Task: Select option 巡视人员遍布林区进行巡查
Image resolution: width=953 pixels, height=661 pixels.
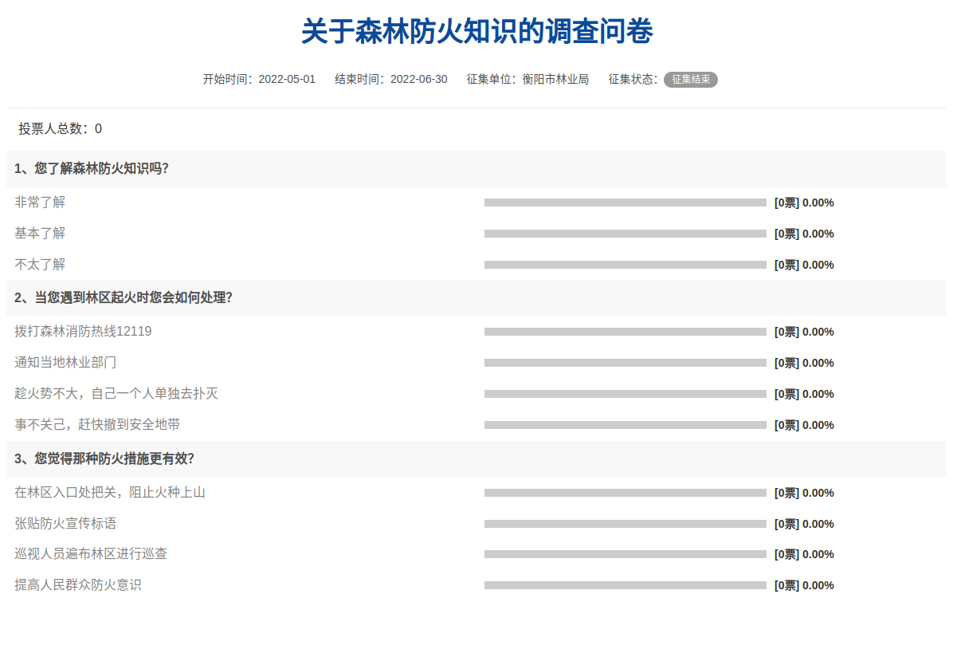Action: [x=91, y=554]
